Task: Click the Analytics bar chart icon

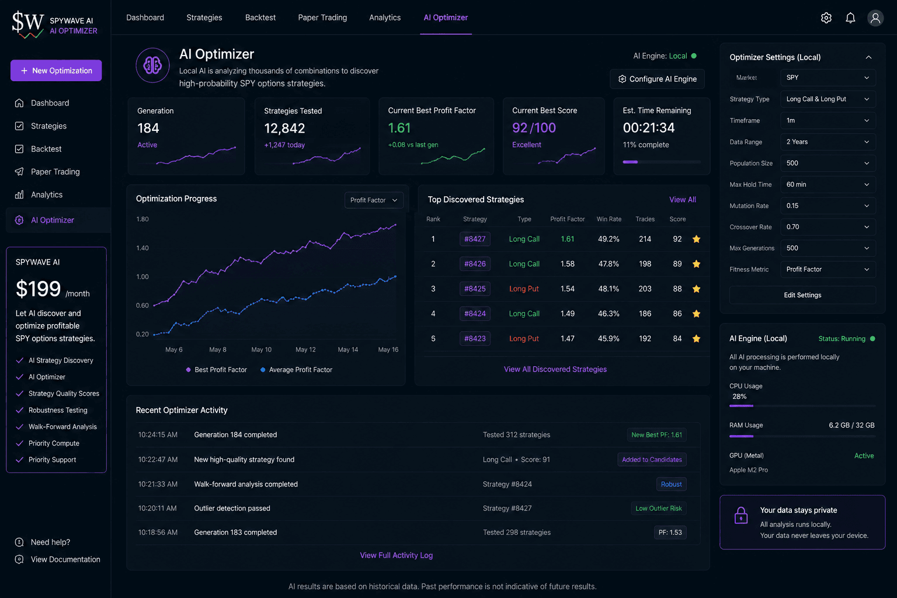Action: (x=19, y=194)
